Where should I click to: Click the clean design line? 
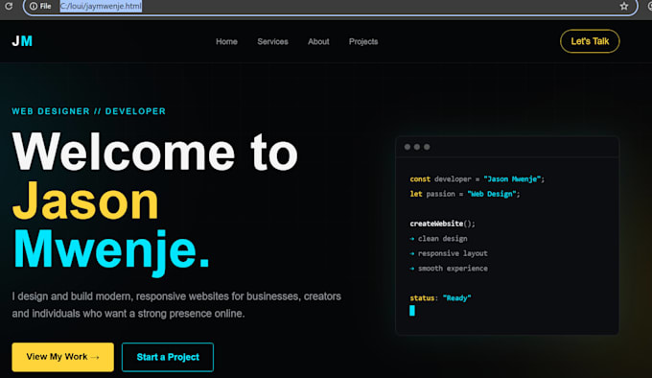coord(439,239)
